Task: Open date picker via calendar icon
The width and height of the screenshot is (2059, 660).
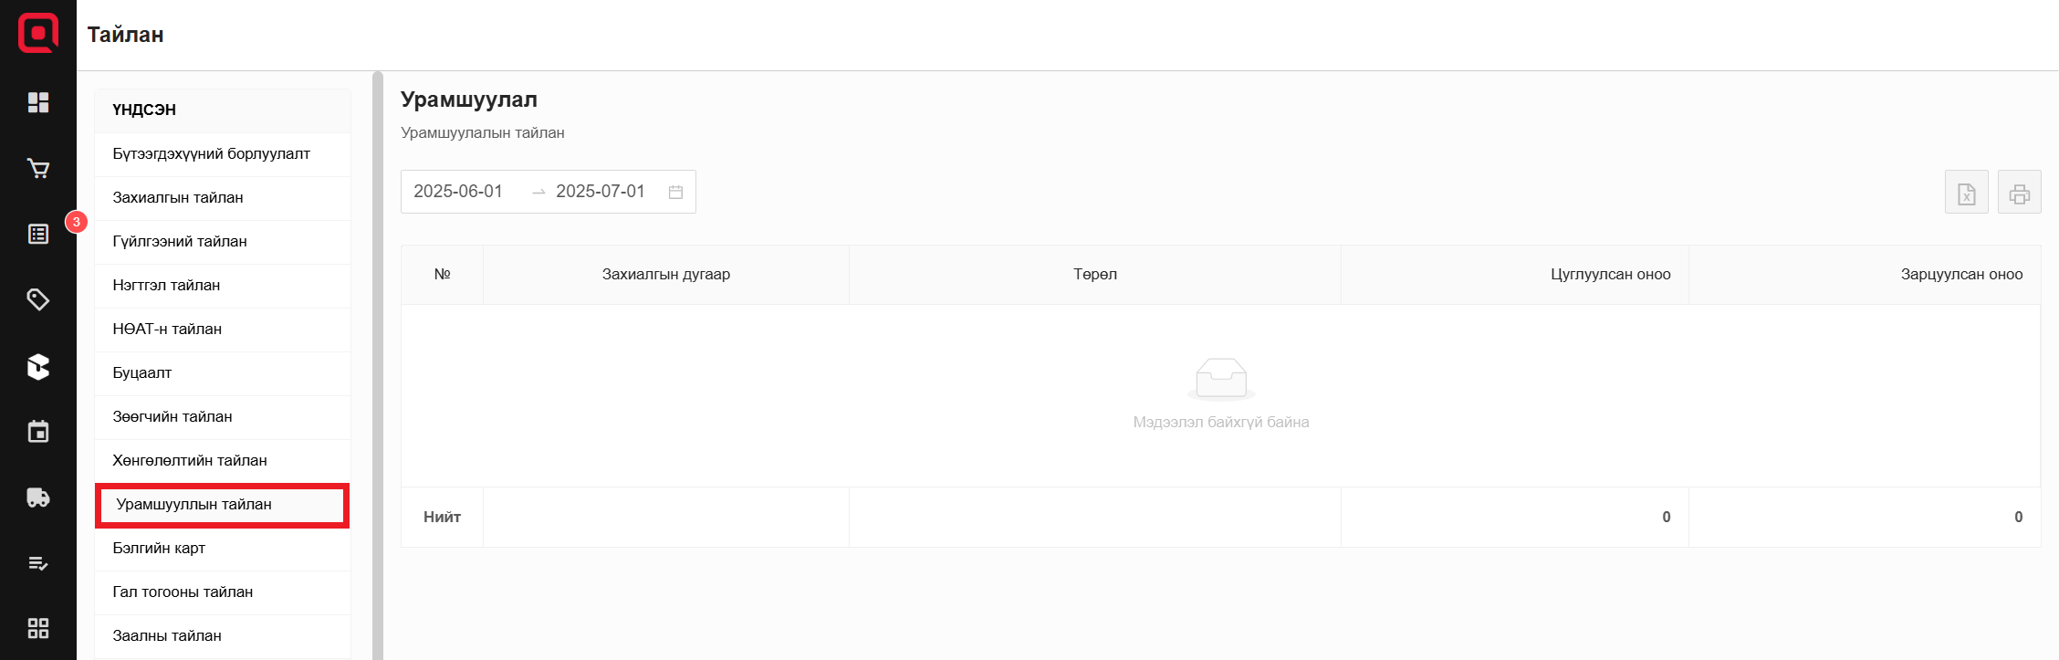Action: pyautogui.click(x=675, y=192)
